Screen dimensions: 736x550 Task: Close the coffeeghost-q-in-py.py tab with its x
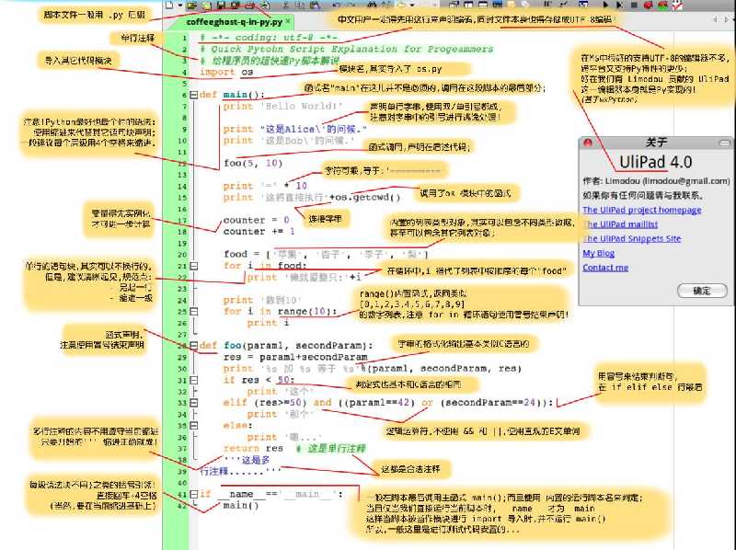[x=288, y=20]
